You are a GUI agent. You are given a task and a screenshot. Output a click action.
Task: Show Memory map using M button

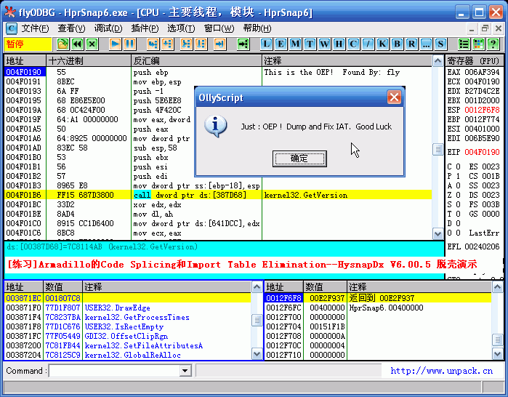pos(294,44)
